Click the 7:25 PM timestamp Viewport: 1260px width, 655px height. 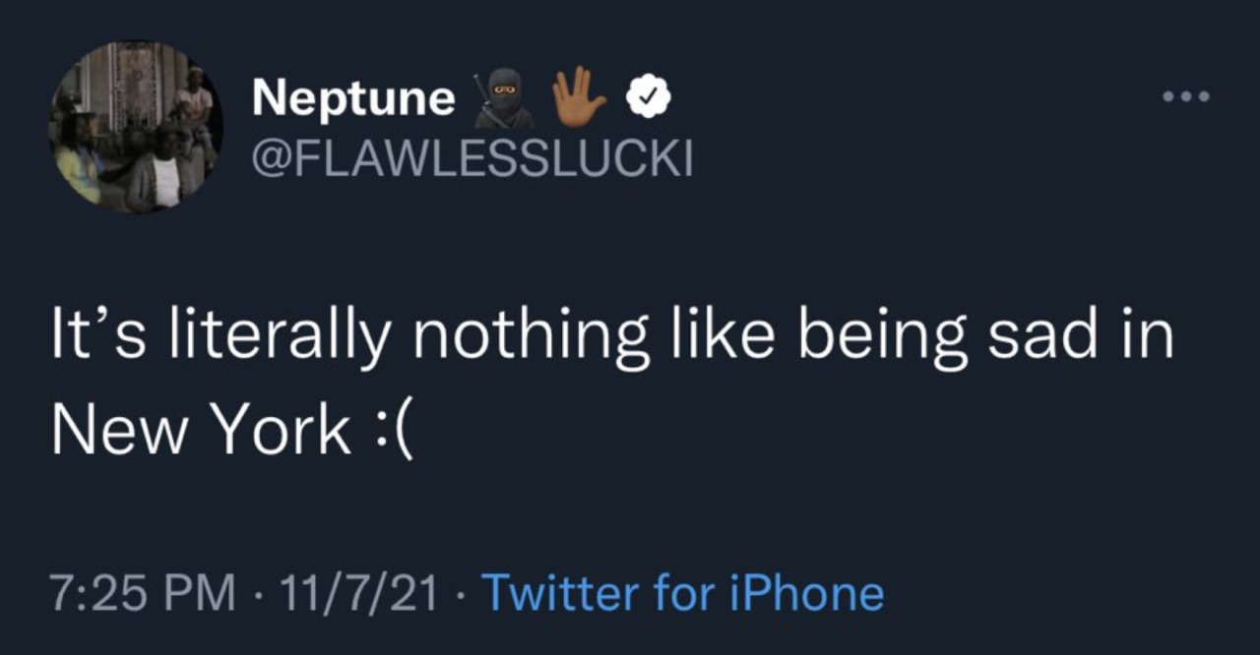coord(144,593)
